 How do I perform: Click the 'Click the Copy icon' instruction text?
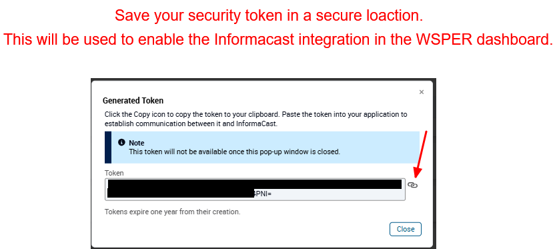tap(255, 115)
